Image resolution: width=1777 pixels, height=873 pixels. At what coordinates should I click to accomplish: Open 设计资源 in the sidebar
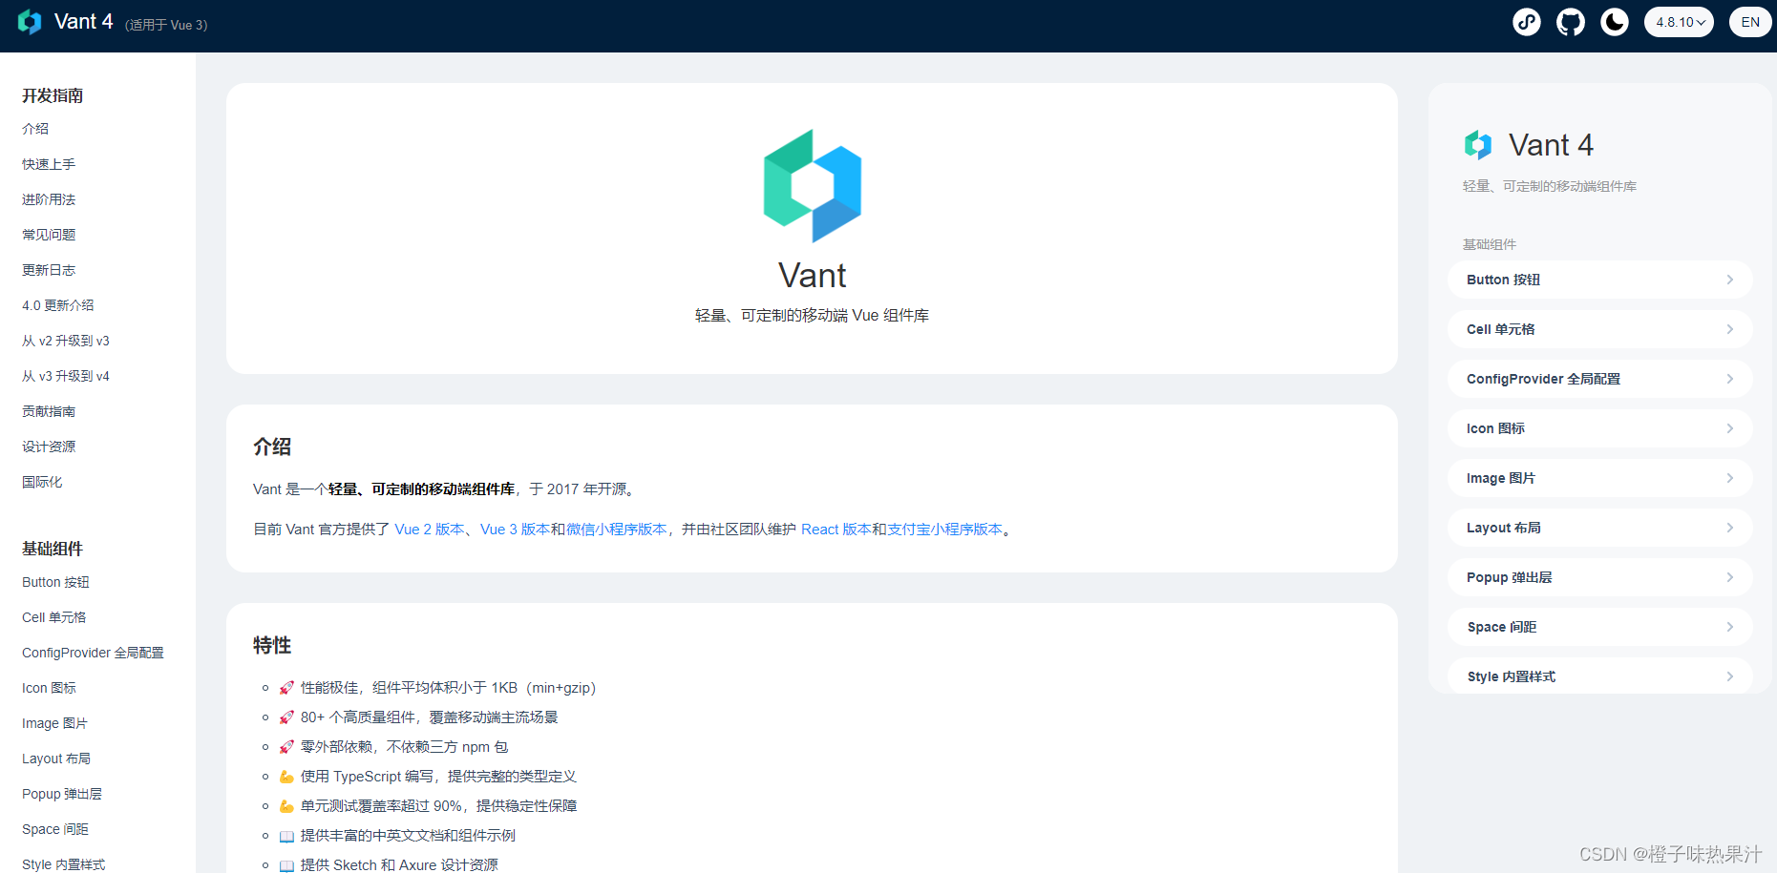click(49, 447)
